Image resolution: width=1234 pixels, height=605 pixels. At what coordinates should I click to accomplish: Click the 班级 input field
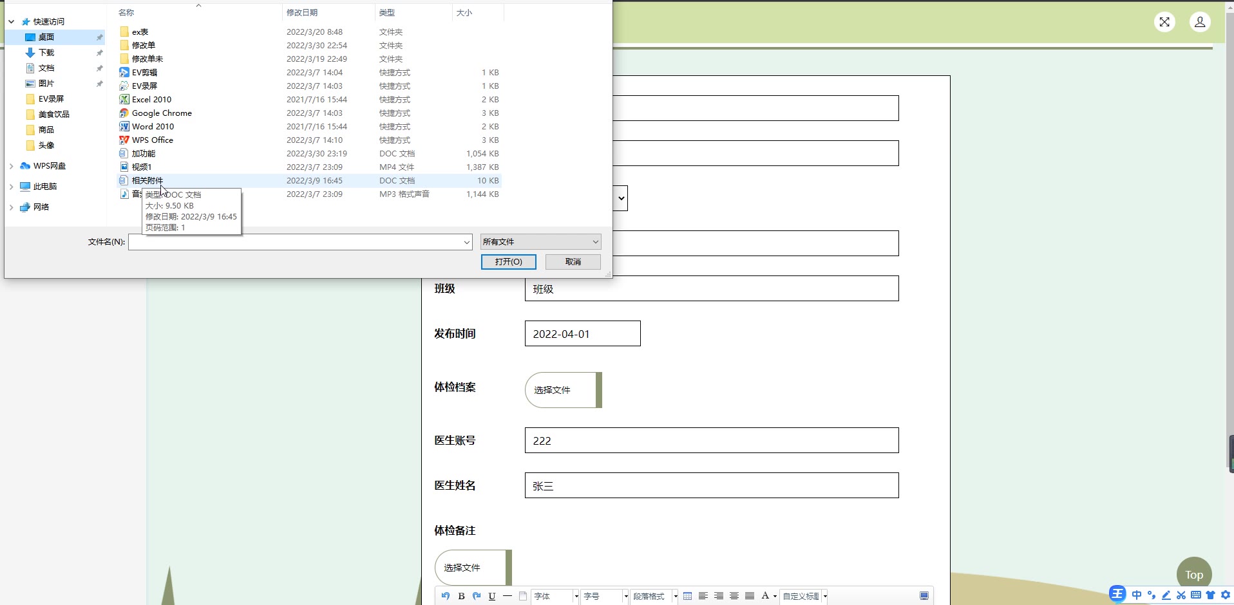pyautogui.click(x=712, y=288)
